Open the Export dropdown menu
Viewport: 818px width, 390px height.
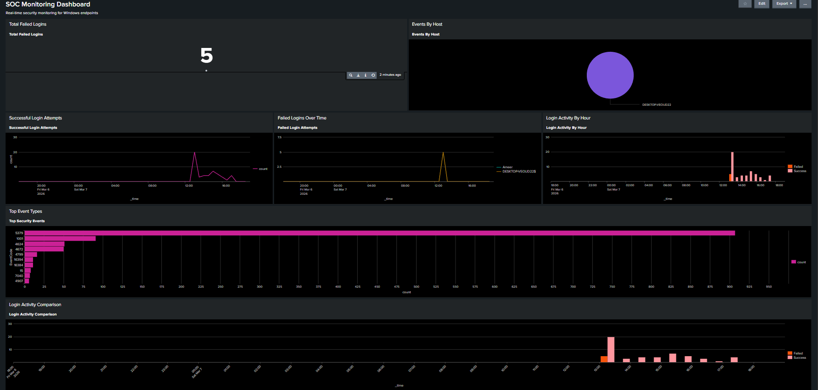point(784,4)
